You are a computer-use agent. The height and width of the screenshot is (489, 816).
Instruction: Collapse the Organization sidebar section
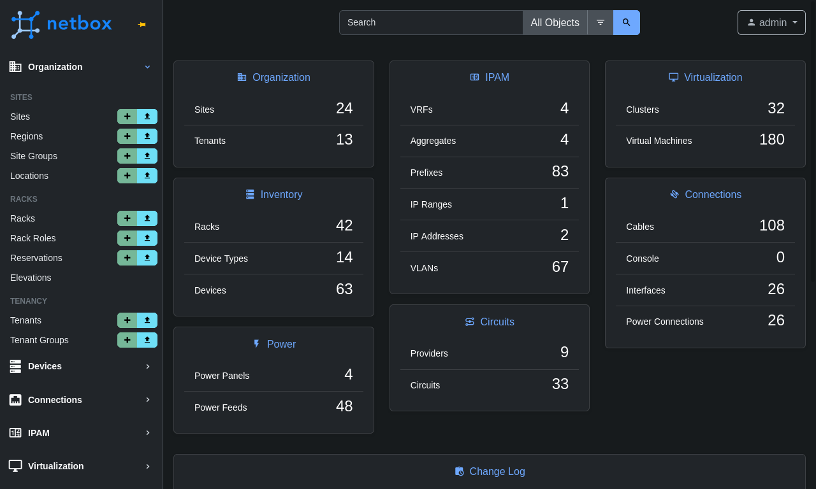[x=80, y=67]
